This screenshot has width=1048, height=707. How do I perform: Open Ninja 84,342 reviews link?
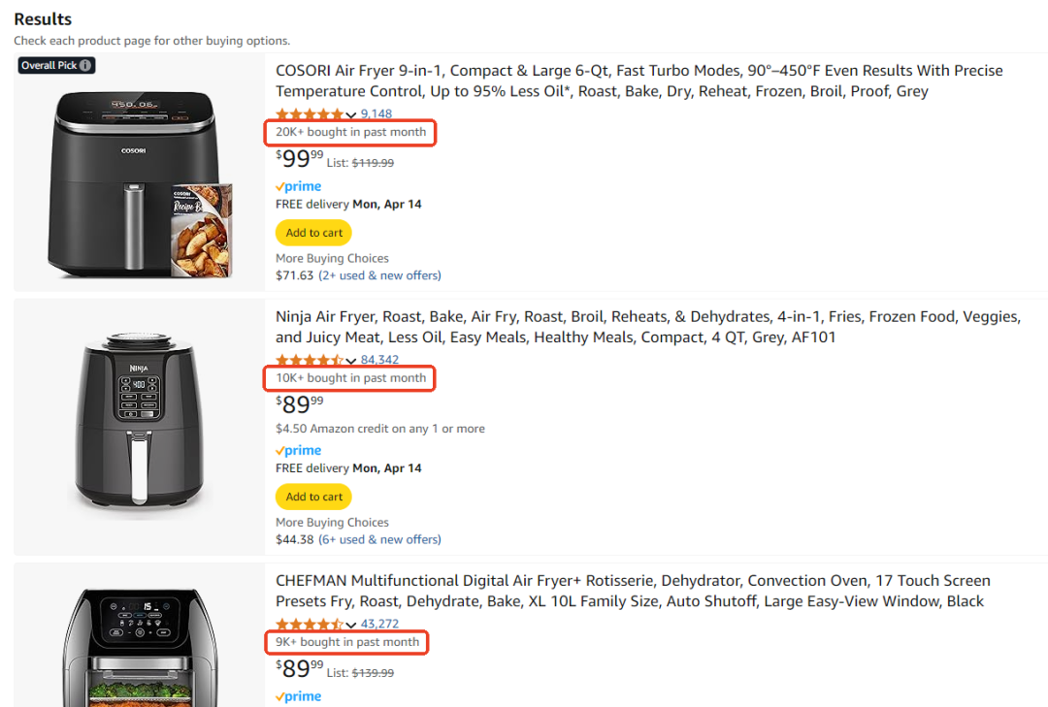379,361
